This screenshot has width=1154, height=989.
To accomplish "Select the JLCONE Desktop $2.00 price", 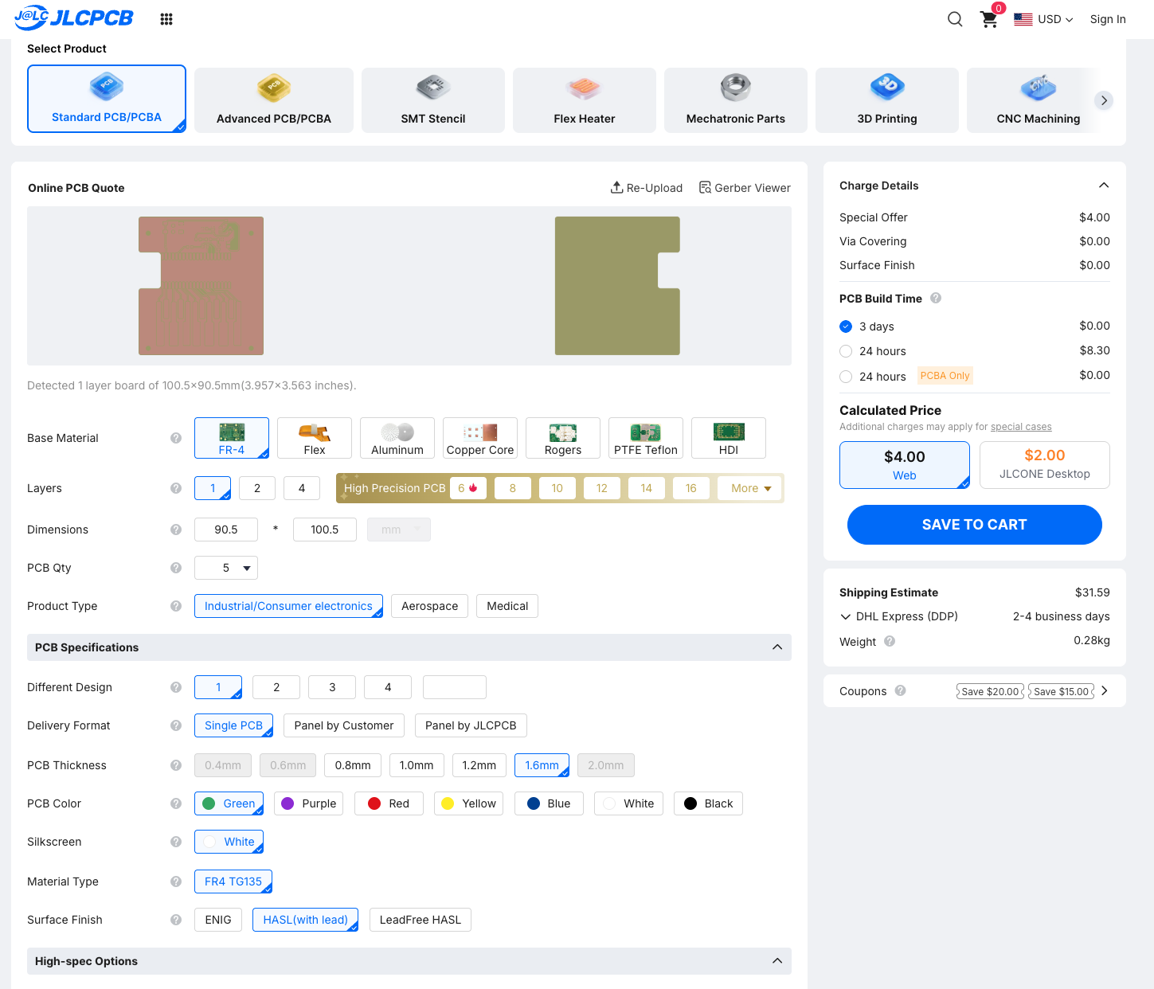I will (x=1045, y=465).
